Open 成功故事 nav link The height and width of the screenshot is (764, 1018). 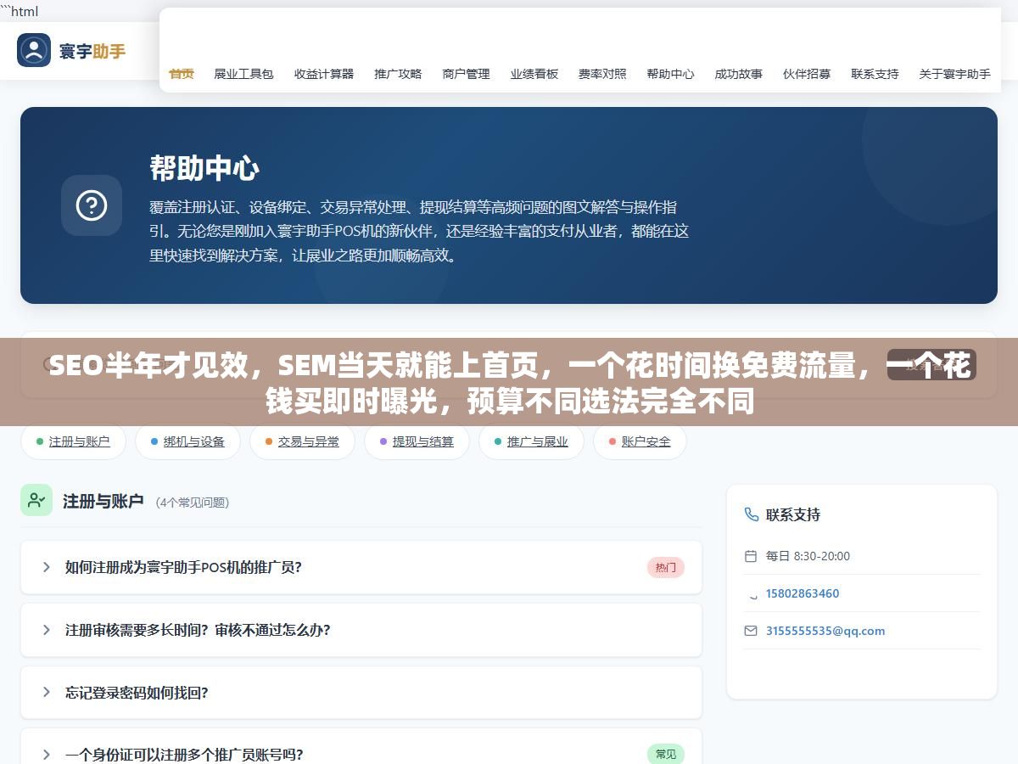[x=738, y=74]
